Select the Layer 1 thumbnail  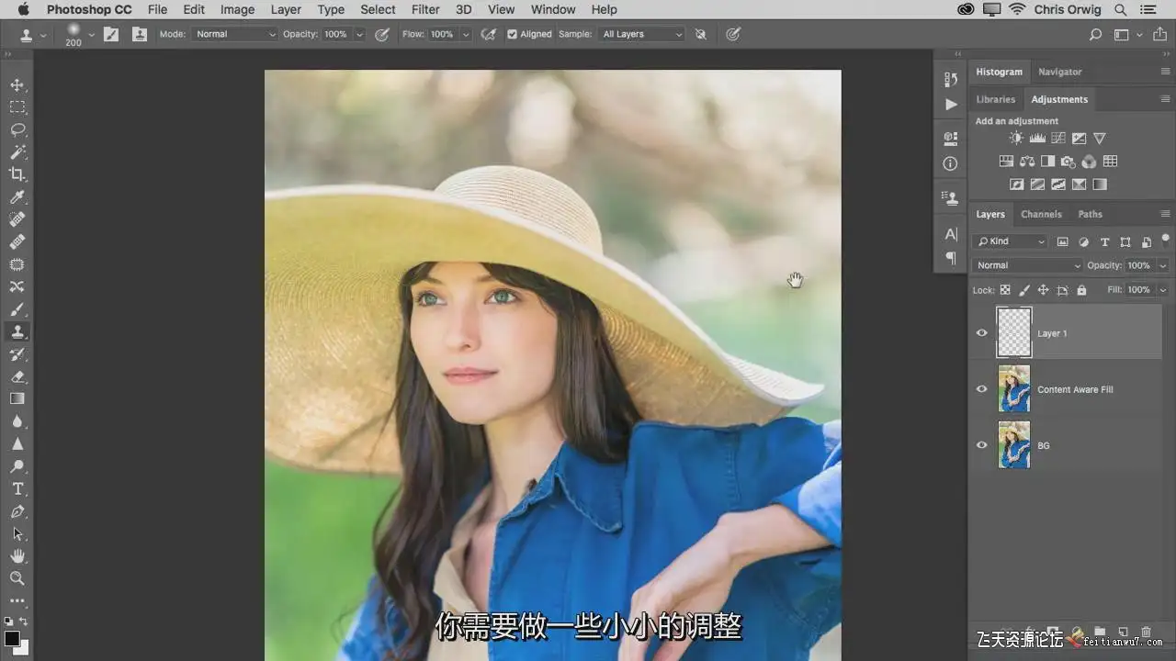(x=1014, y=332)
